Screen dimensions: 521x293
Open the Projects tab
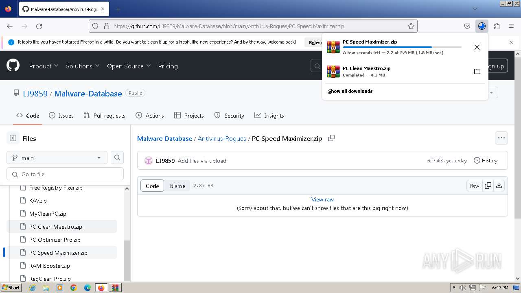click(189, 116)
